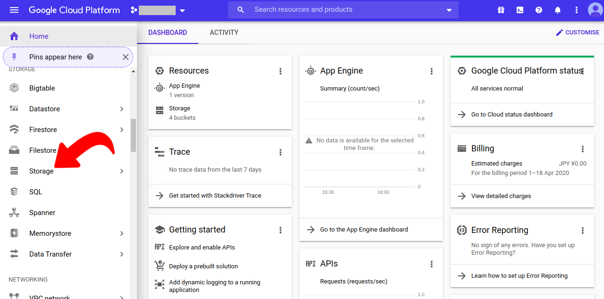Open the top bar more options menu
Image resolution: width=604 pixels, height=299 pixels.
click(577, 10)
